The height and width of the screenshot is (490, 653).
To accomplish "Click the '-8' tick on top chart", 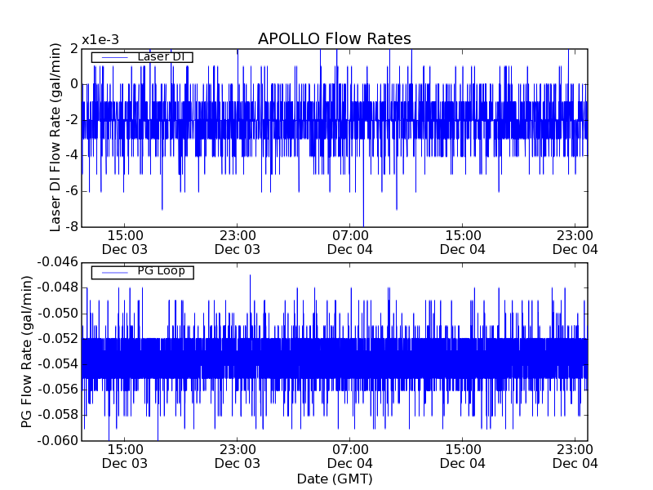I will tap(71, 227).
